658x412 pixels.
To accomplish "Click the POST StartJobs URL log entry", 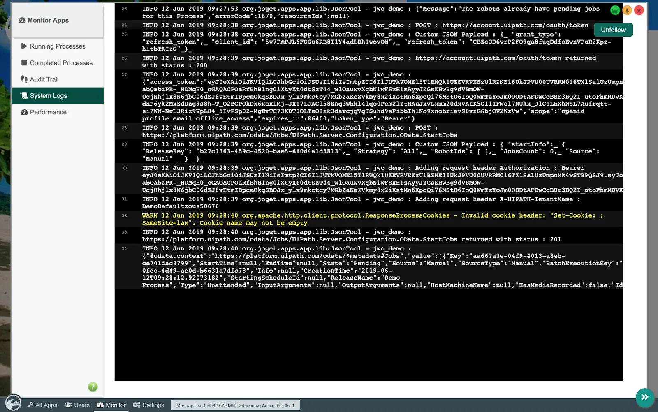I will pos(369,132).
